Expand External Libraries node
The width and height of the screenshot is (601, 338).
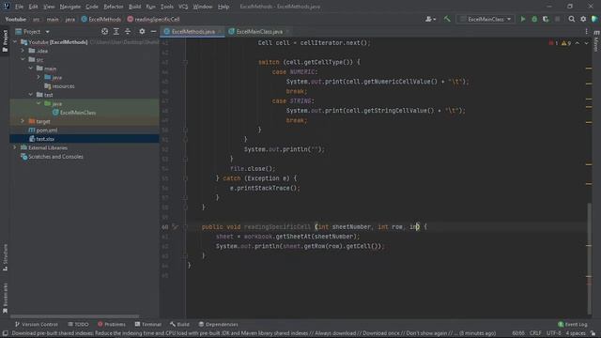tap(15, 148)
